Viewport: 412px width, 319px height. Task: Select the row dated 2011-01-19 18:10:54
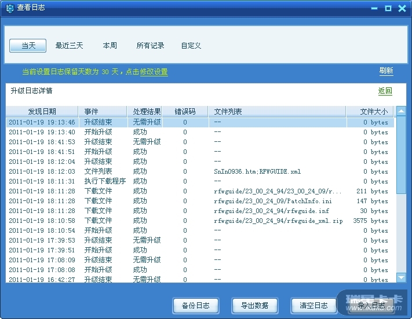click(x=200, y=230)
